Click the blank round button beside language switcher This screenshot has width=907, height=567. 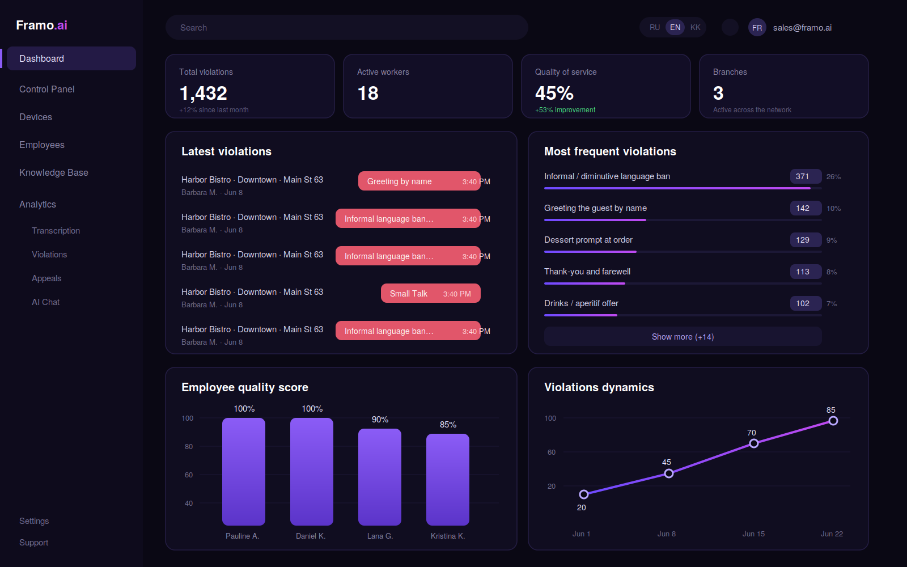[x=730, y=27]
